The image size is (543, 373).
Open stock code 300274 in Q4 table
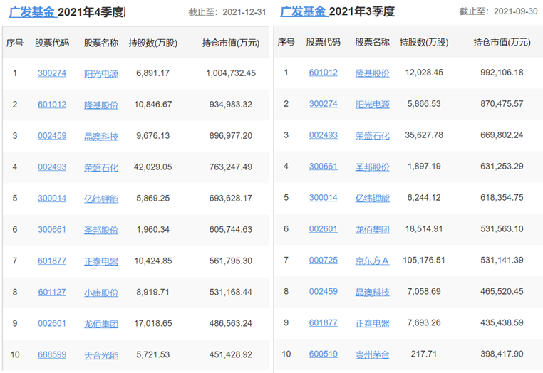(x=52, y=73)
